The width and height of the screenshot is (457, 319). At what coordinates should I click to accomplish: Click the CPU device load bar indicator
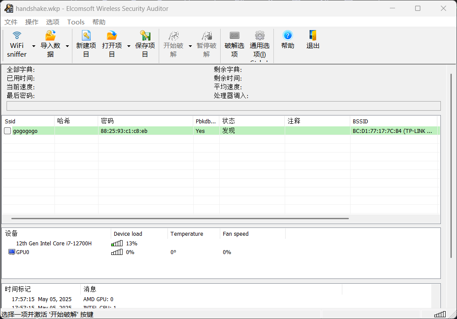[x=117, y=243]
